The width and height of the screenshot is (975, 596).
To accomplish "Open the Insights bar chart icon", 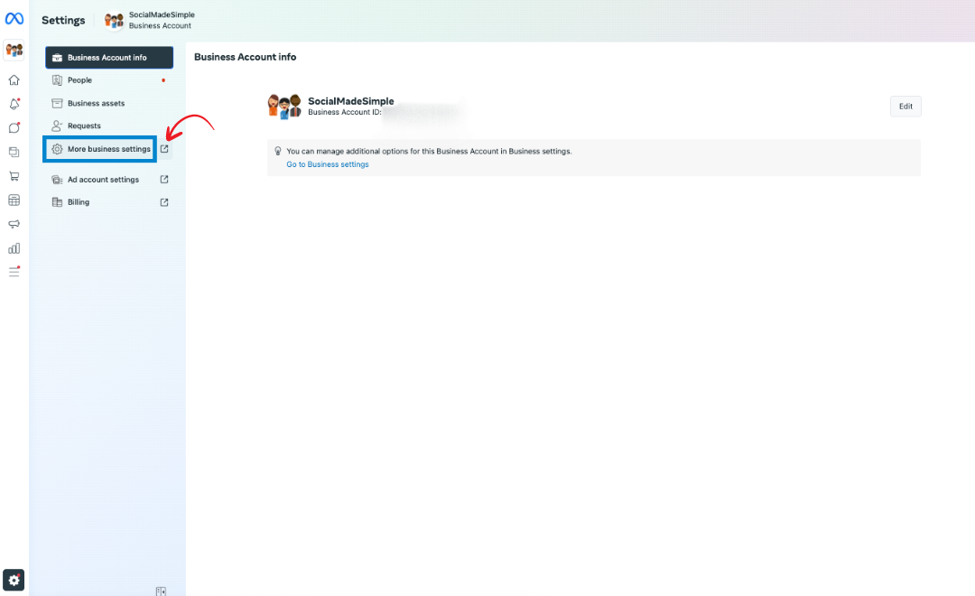I will pyautogui.click(x=14, y=248).
